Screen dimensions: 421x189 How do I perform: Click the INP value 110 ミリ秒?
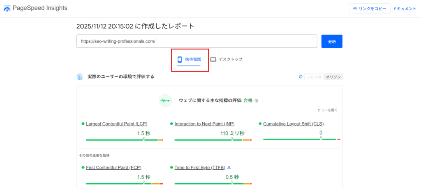[232, 133]
